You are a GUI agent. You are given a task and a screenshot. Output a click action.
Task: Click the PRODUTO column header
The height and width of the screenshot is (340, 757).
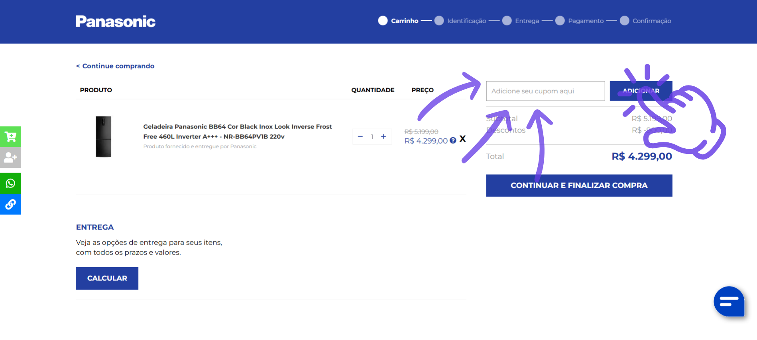(96, 90)
